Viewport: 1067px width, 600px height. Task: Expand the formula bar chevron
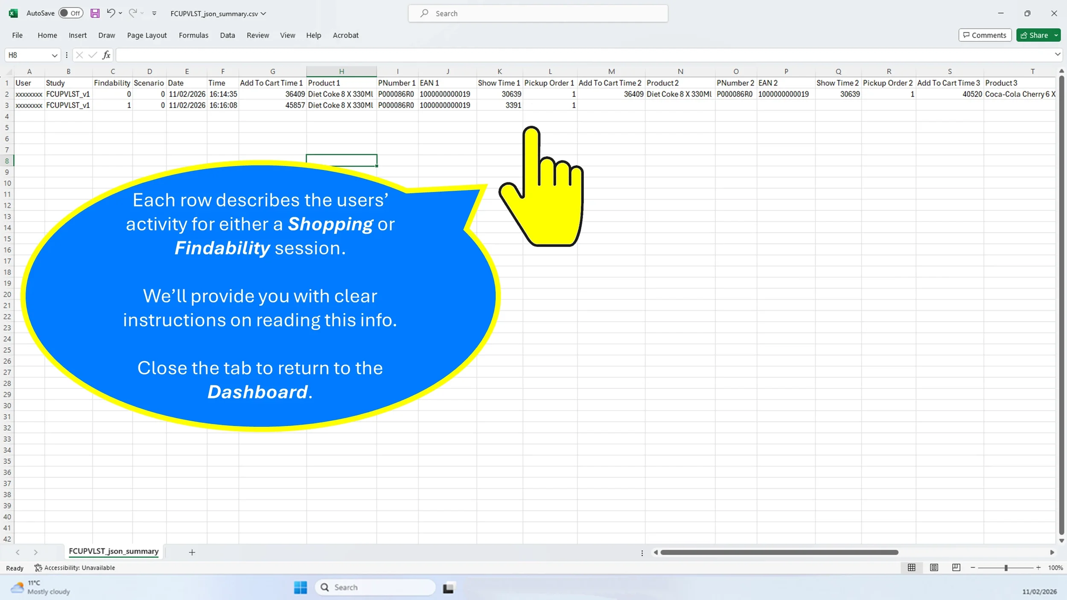(1057, 54)
